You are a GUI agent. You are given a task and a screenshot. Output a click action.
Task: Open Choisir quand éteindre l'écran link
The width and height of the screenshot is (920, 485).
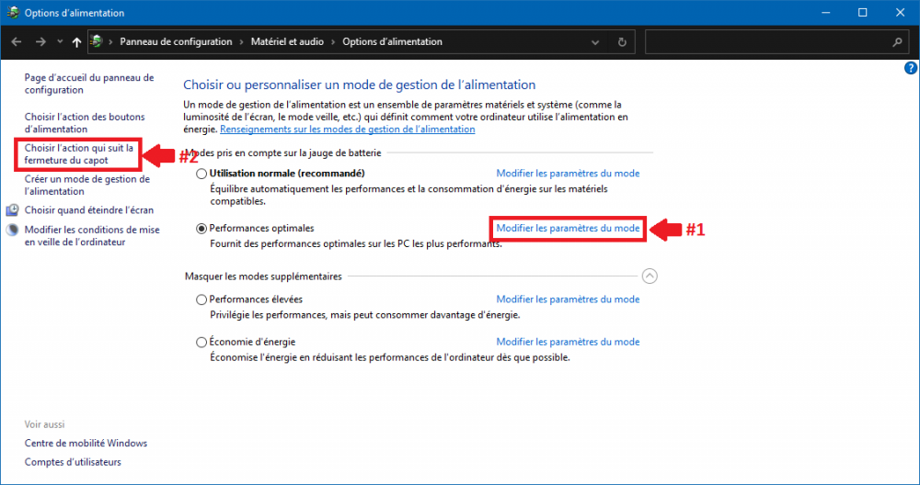89,210
